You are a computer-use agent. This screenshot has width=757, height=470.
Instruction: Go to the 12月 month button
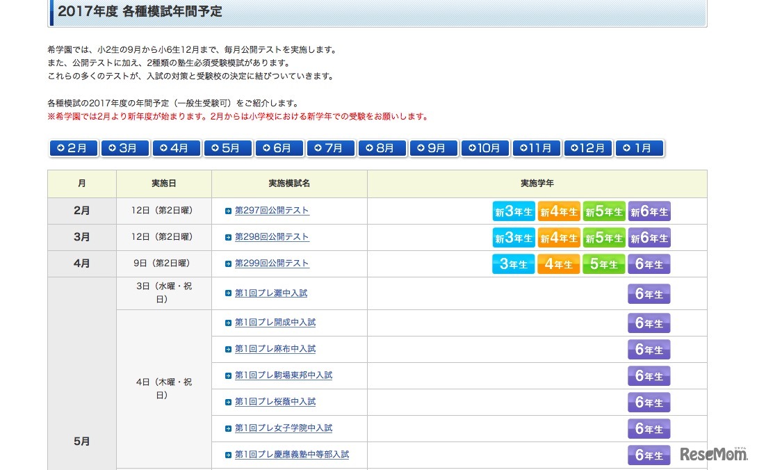[x=587, y=148]
